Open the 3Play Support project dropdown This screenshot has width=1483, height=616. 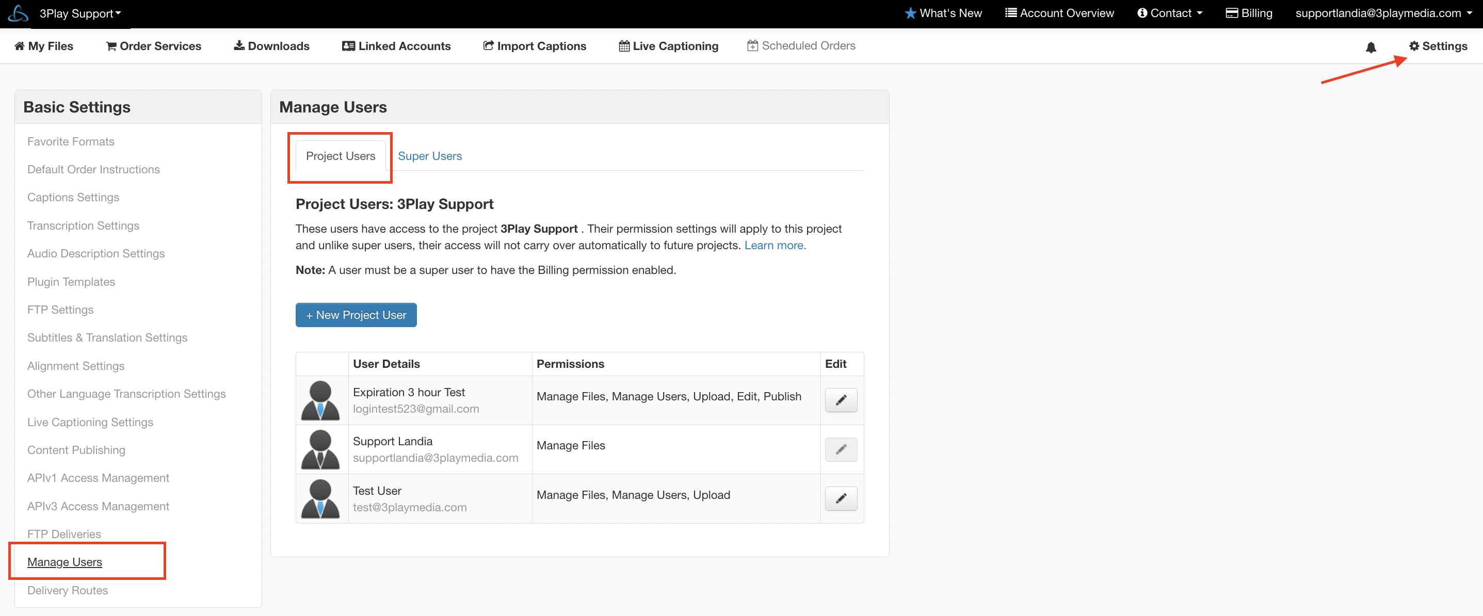(80, 13)
